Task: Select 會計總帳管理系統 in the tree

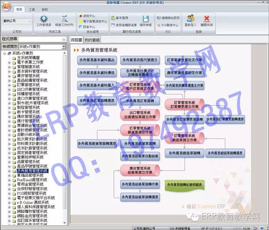Action: (32, 130)
